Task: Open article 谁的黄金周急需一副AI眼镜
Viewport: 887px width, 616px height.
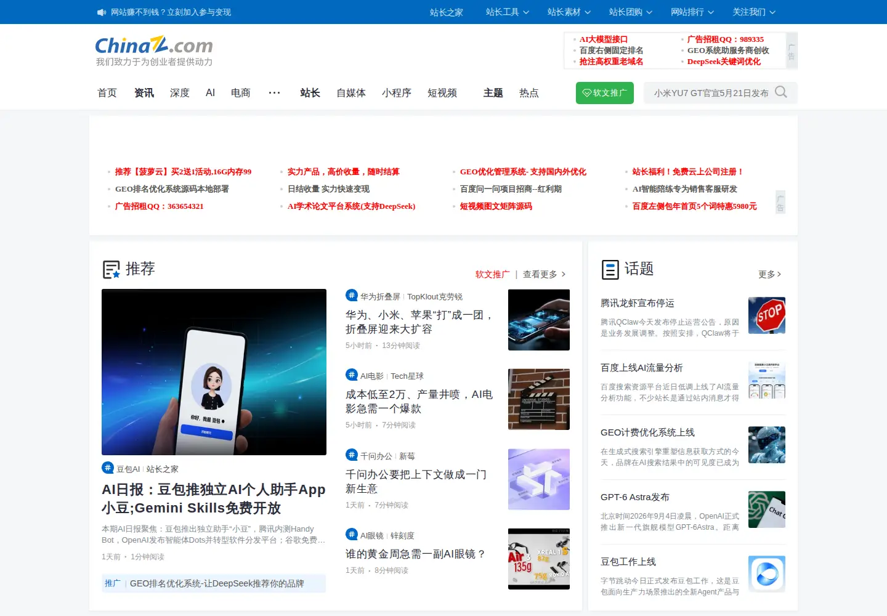Action: pyautogui.click(x=415, y=554)
